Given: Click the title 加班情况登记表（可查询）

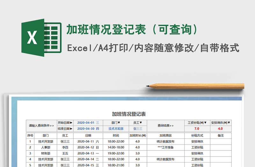Looking at the screenshot, I should [132, 30].
